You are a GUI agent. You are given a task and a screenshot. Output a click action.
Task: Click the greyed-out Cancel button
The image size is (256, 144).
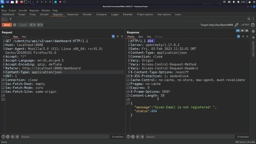tap(23, 25)
